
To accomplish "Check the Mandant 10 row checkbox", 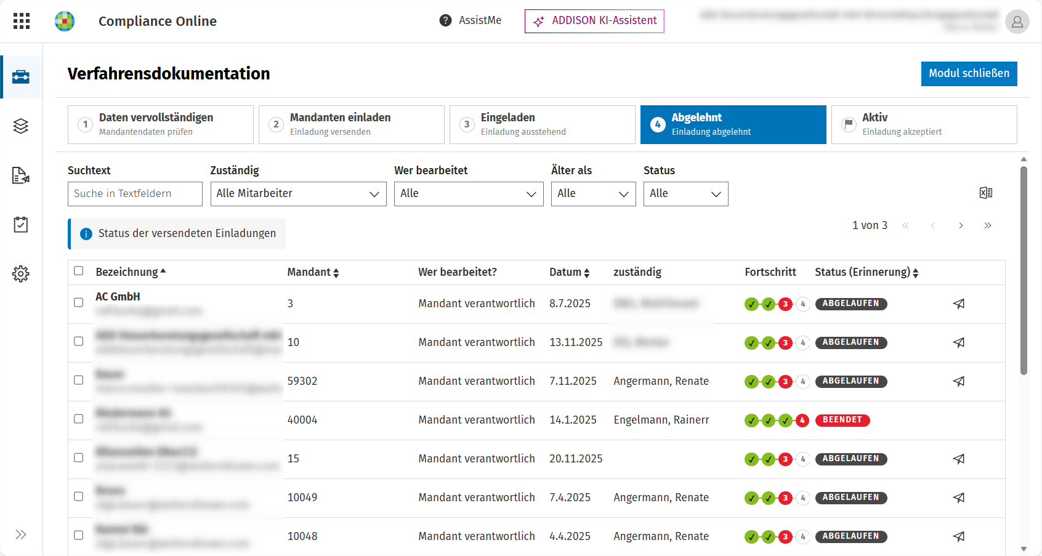I will point(78,341).
